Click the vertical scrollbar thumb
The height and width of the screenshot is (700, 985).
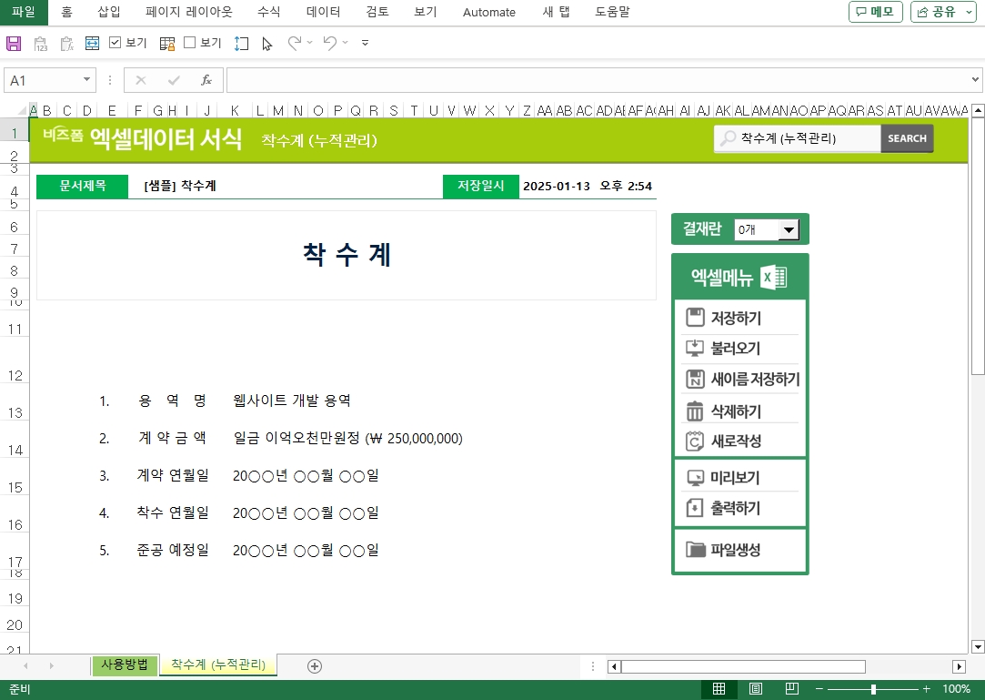point(978,247)
